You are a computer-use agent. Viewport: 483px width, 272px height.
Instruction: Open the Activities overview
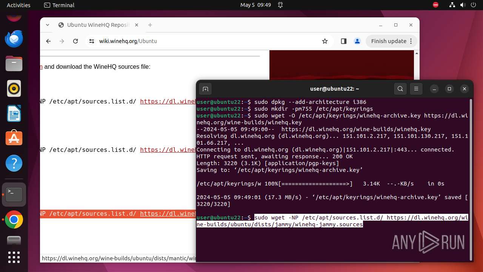pyautogui.click(x=18, y=5)
